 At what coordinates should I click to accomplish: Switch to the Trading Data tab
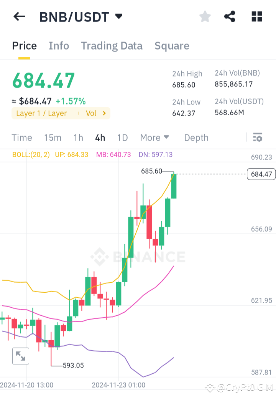click(112, 45)
